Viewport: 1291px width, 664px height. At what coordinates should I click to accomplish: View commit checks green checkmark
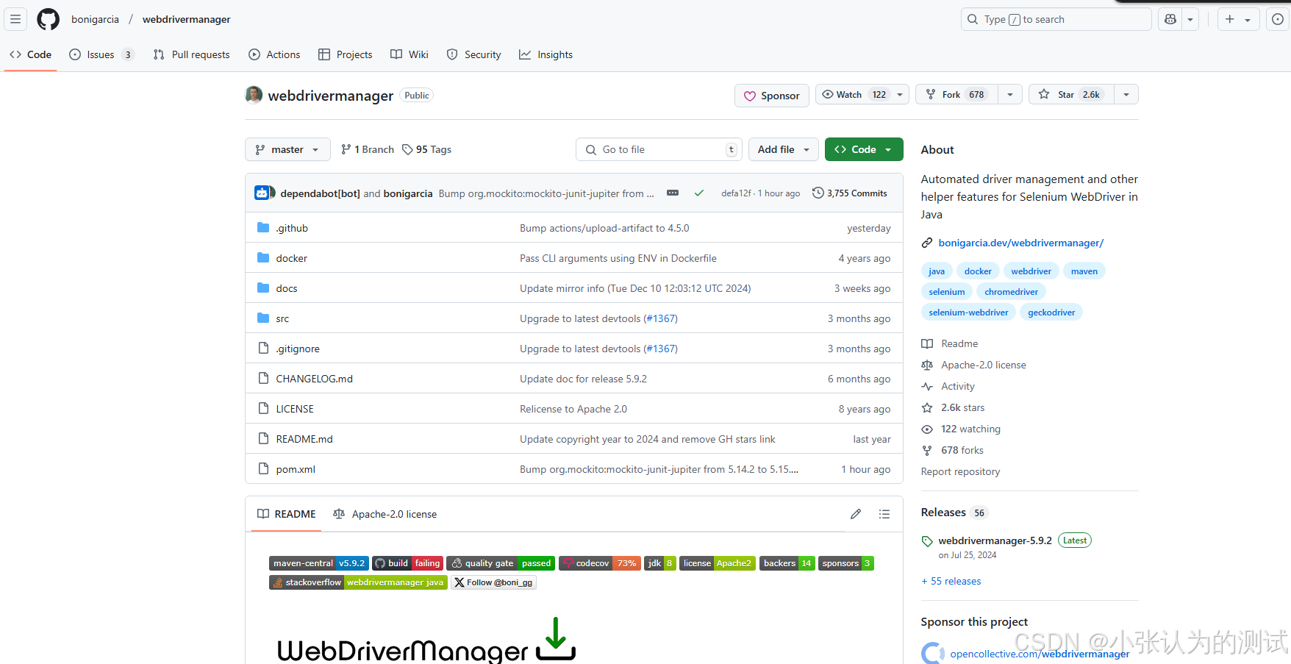click(x=699, y=193)
